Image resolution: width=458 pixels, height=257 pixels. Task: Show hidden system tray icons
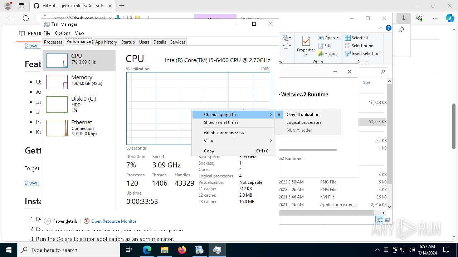pyautogui.click(x=377, y=250)
